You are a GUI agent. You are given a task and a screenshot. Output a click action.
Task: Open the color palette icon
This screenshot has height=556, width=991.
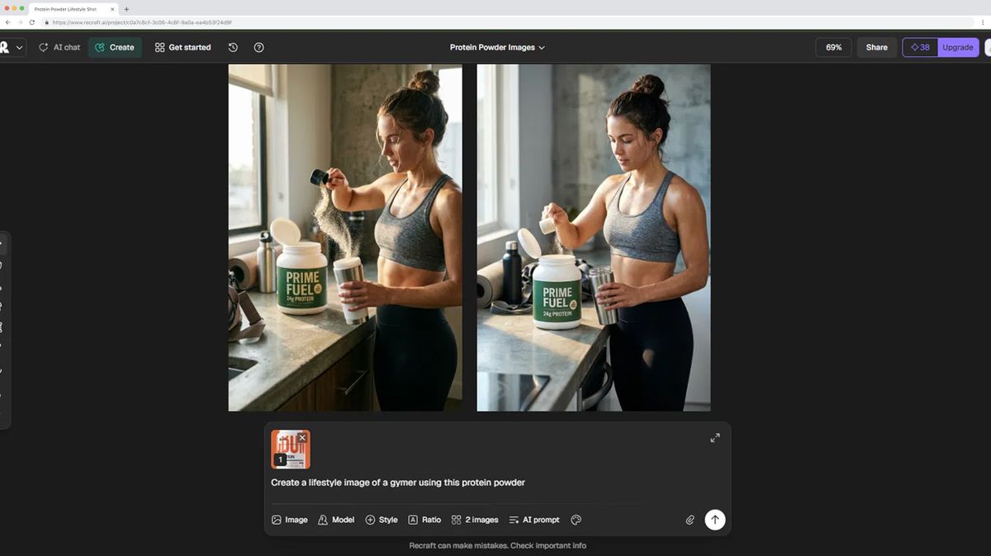click(576, 520)
